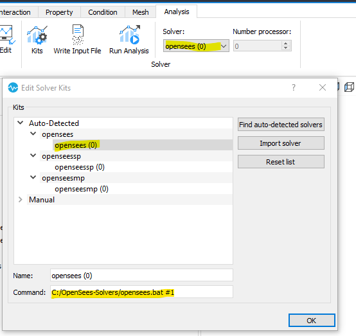Collapse the openseesmp group chevron
The height and width of the screenshot is (336, 356).
point(33,177)
